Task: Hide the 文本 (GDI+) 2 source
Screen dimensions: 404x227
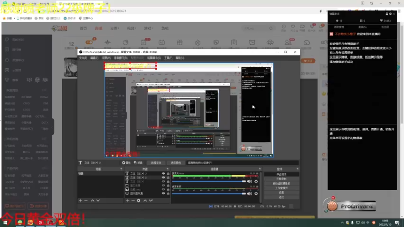Action: point(163,178)
